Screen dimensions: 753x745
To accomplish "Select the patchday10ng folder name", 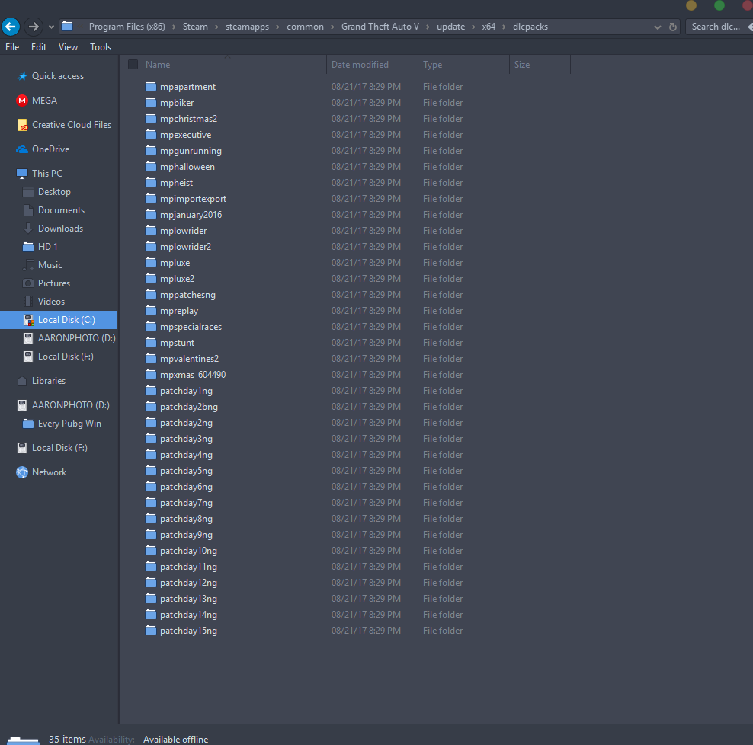I will point(188,551).
